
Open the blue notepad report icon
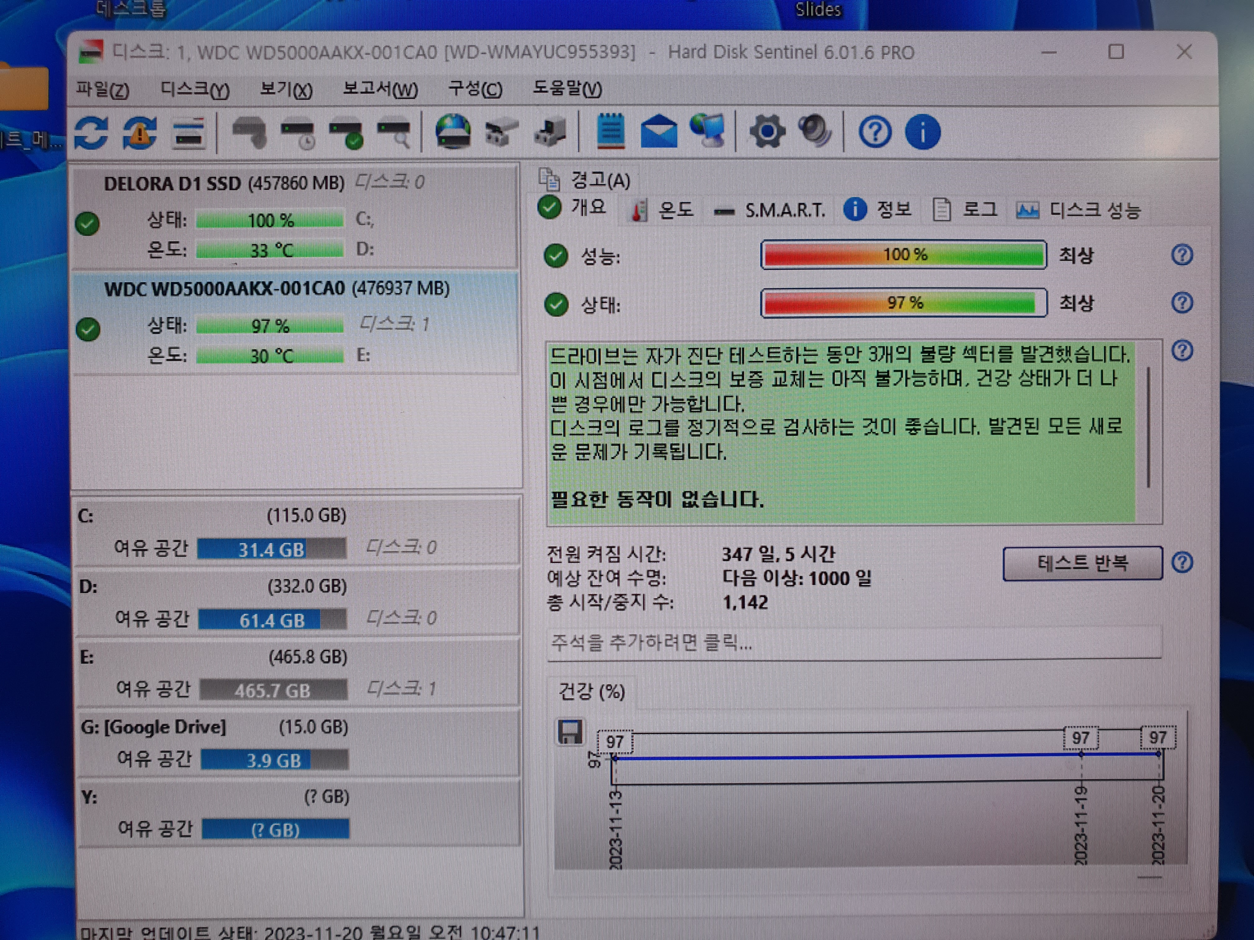coord(611,131)
